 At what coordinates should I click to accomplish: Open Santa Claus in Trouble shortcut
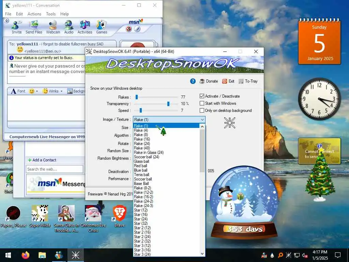tap(66, 219)
